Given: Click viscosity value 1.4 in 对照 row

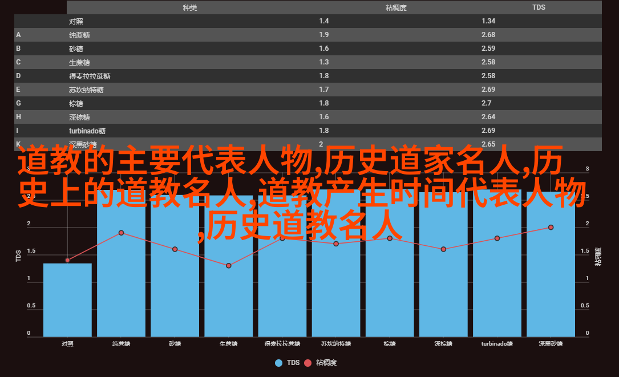Looking at the screenshot, I should click(323, 21).
